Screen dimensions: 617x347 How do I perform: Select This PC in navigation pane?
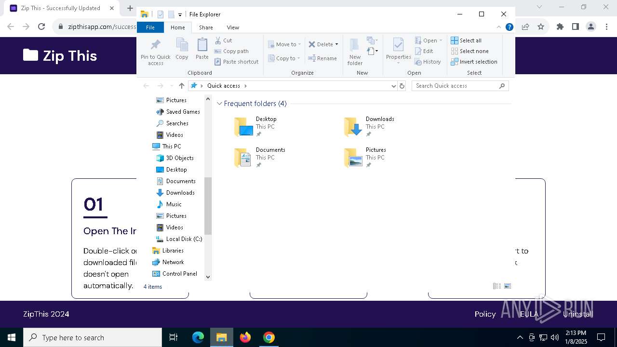pyautogui.click(x=167, y=147)
